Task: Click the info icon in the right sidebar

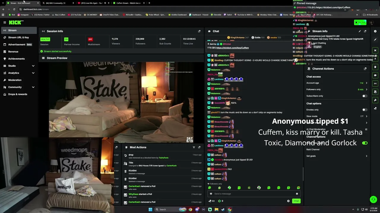Action: (x=375, y=31)
